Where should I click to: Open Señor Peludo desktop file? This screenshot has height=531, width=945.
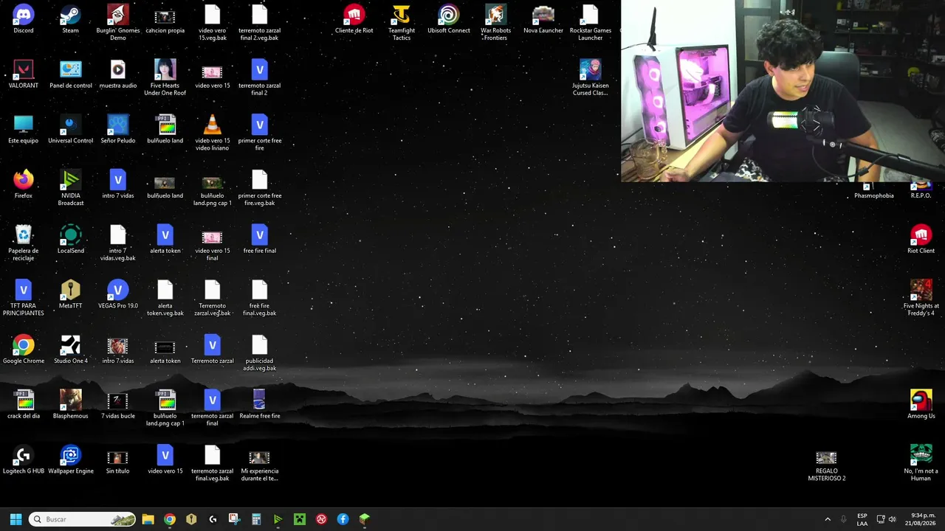[x=117, y=130]
